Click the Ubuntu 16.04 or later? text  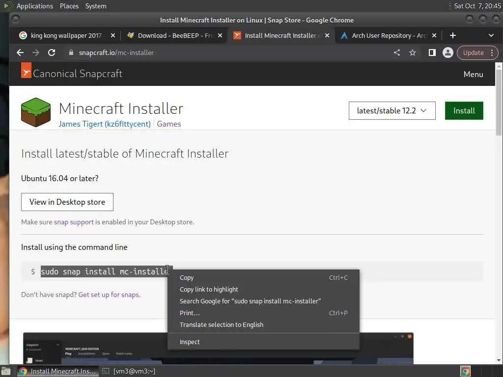click(x=59, y=179)
